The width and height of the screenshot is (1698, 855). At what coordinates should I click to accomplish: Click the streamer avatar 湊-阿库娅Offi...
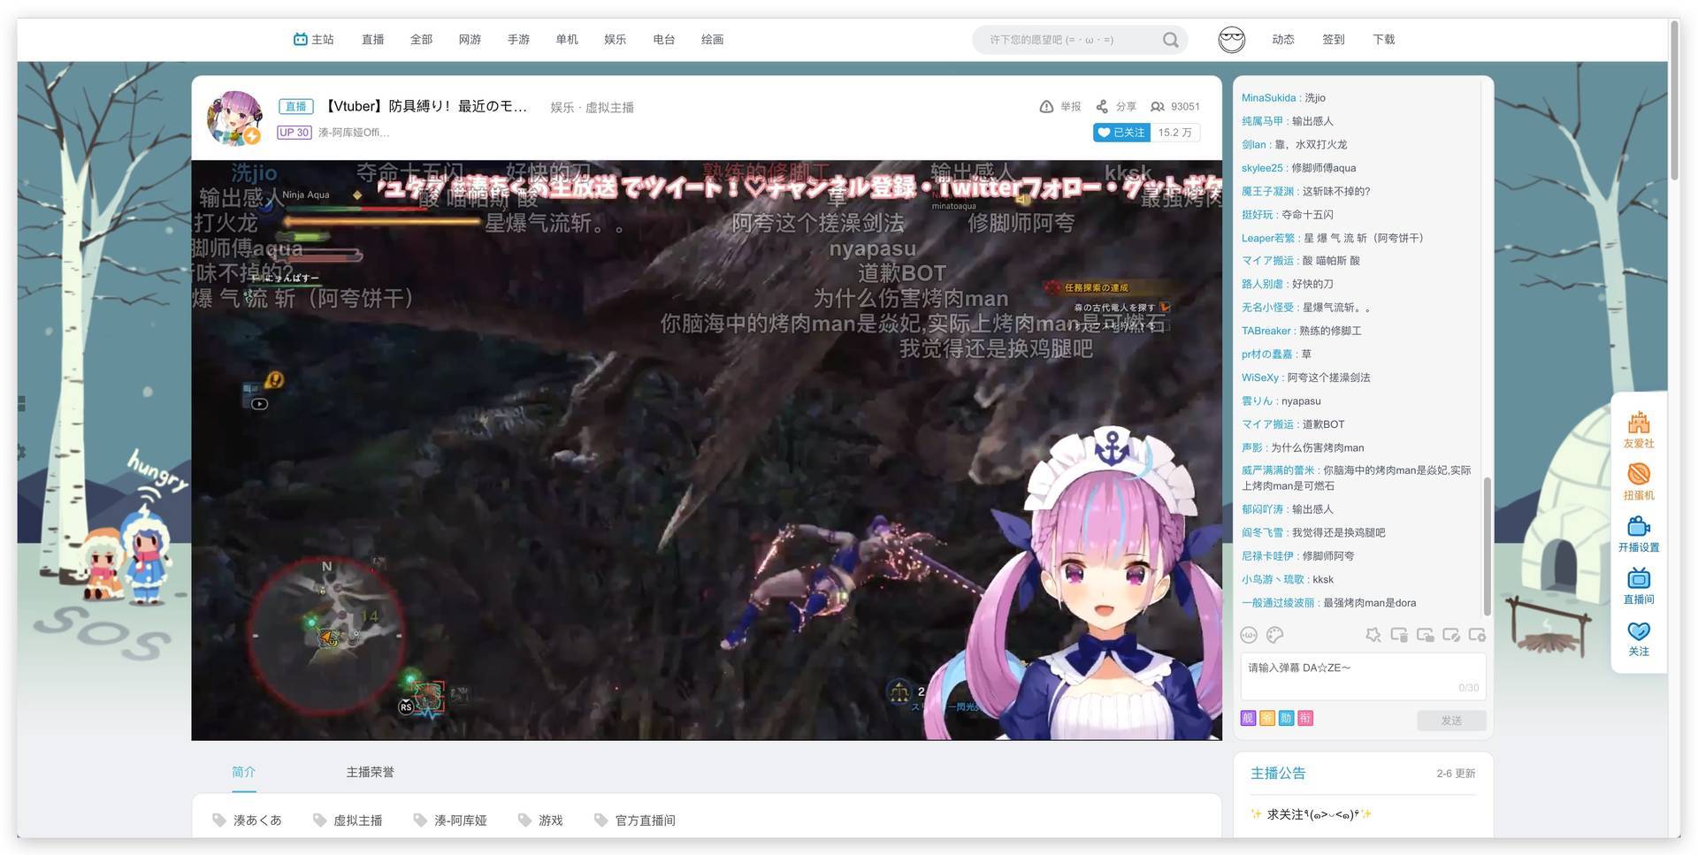tap(233, 117)
